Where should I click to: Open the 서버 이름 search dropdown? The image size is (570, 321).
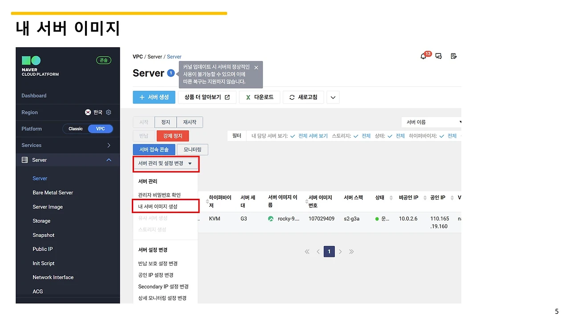pyautogui.click(x=431, y=122)
